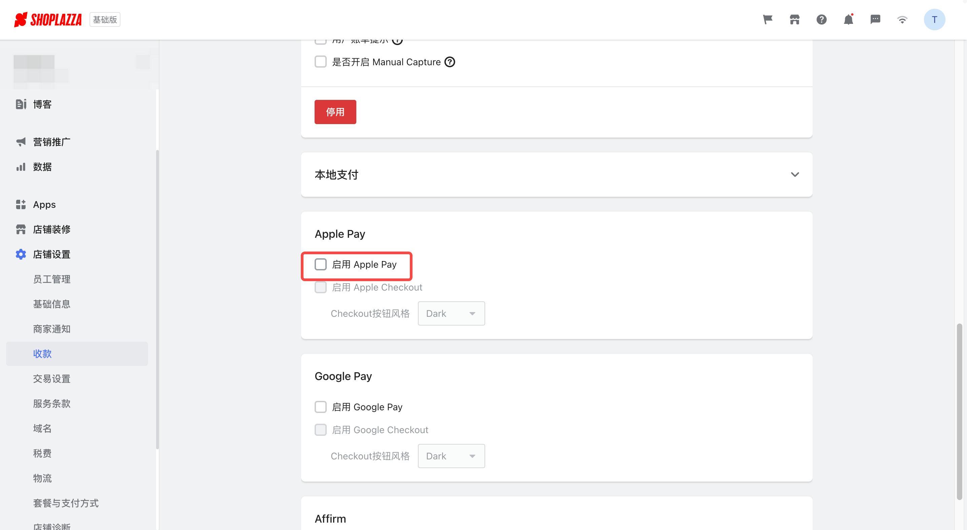The image size is (967, 530).
Task: Click the Apple Pay section heading
Action: point(340,234)
